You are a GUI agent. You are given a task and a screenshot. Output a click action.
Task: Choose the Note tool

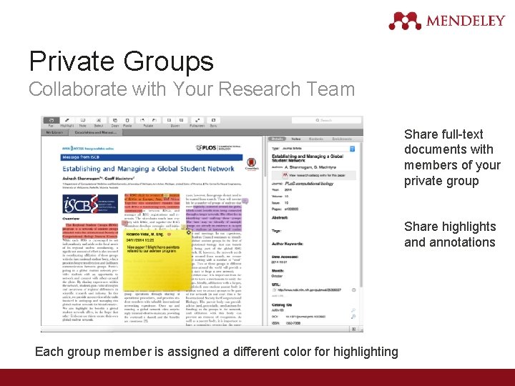coord(83,121)
